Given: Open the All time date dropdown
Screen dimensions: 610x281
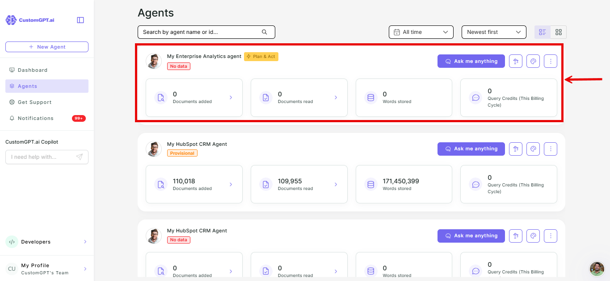Looking at the screenshot, I should (421, 32).
